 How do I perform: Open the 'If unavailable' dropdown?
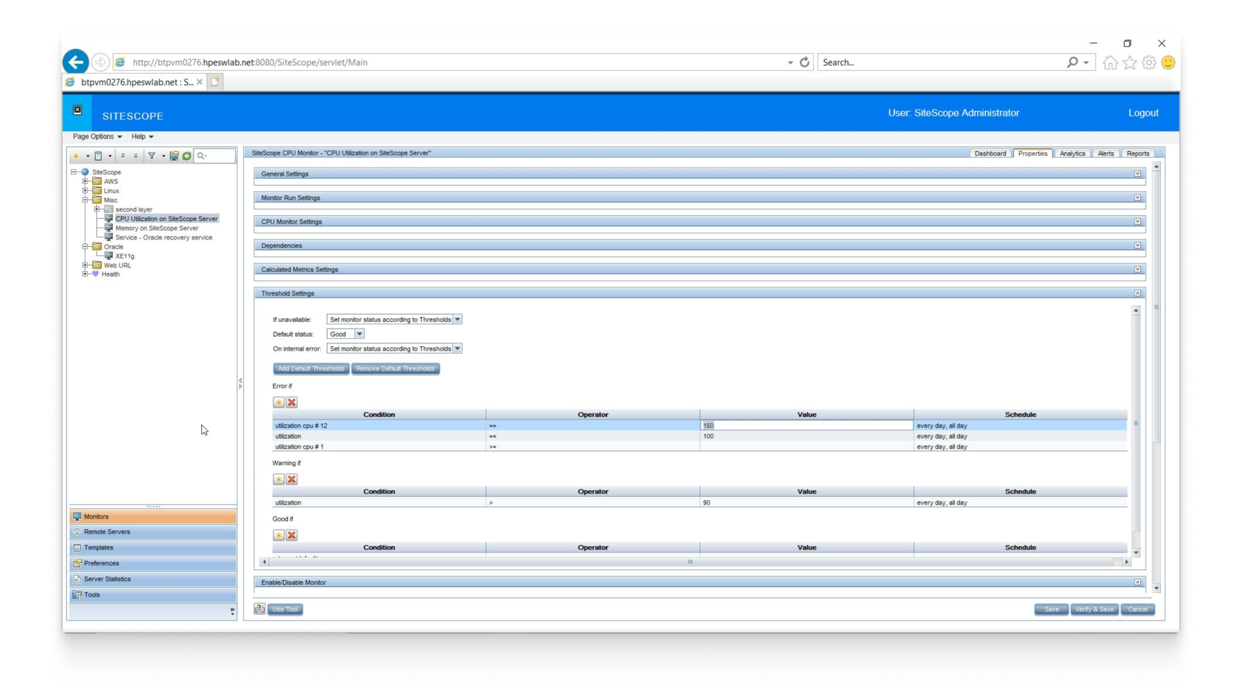tap(457, 320)
